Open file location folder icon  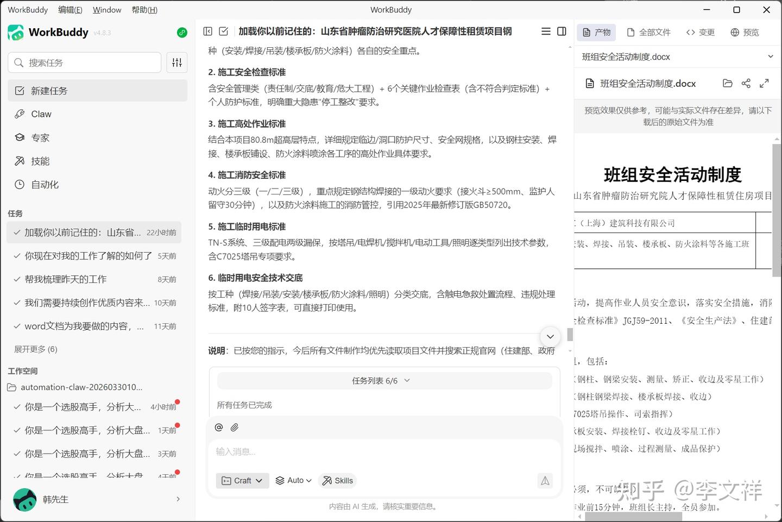pyautogui.click(x=728, y=83)
